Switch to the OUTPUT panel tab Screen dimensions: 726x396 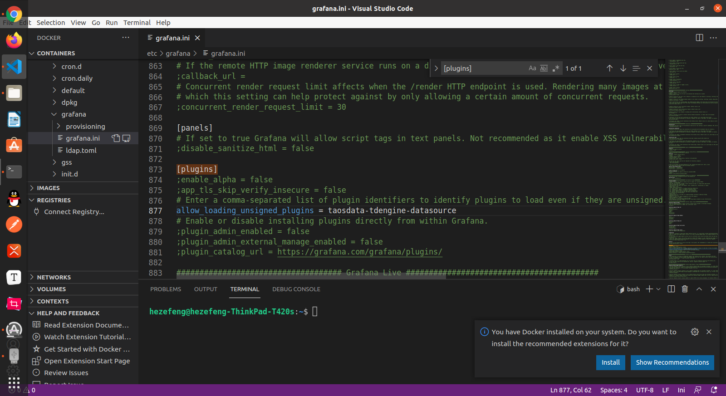(x=206, y=289)
